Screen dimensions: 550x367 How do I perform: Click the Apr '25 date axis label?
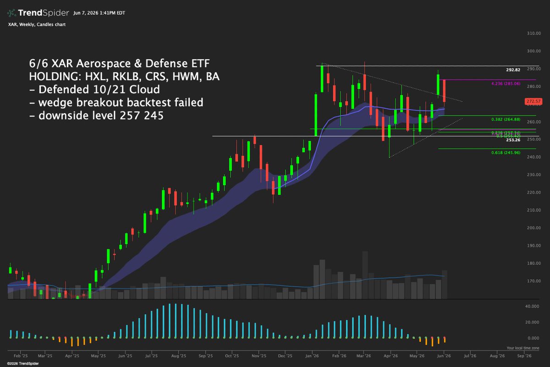click(72, 356)
